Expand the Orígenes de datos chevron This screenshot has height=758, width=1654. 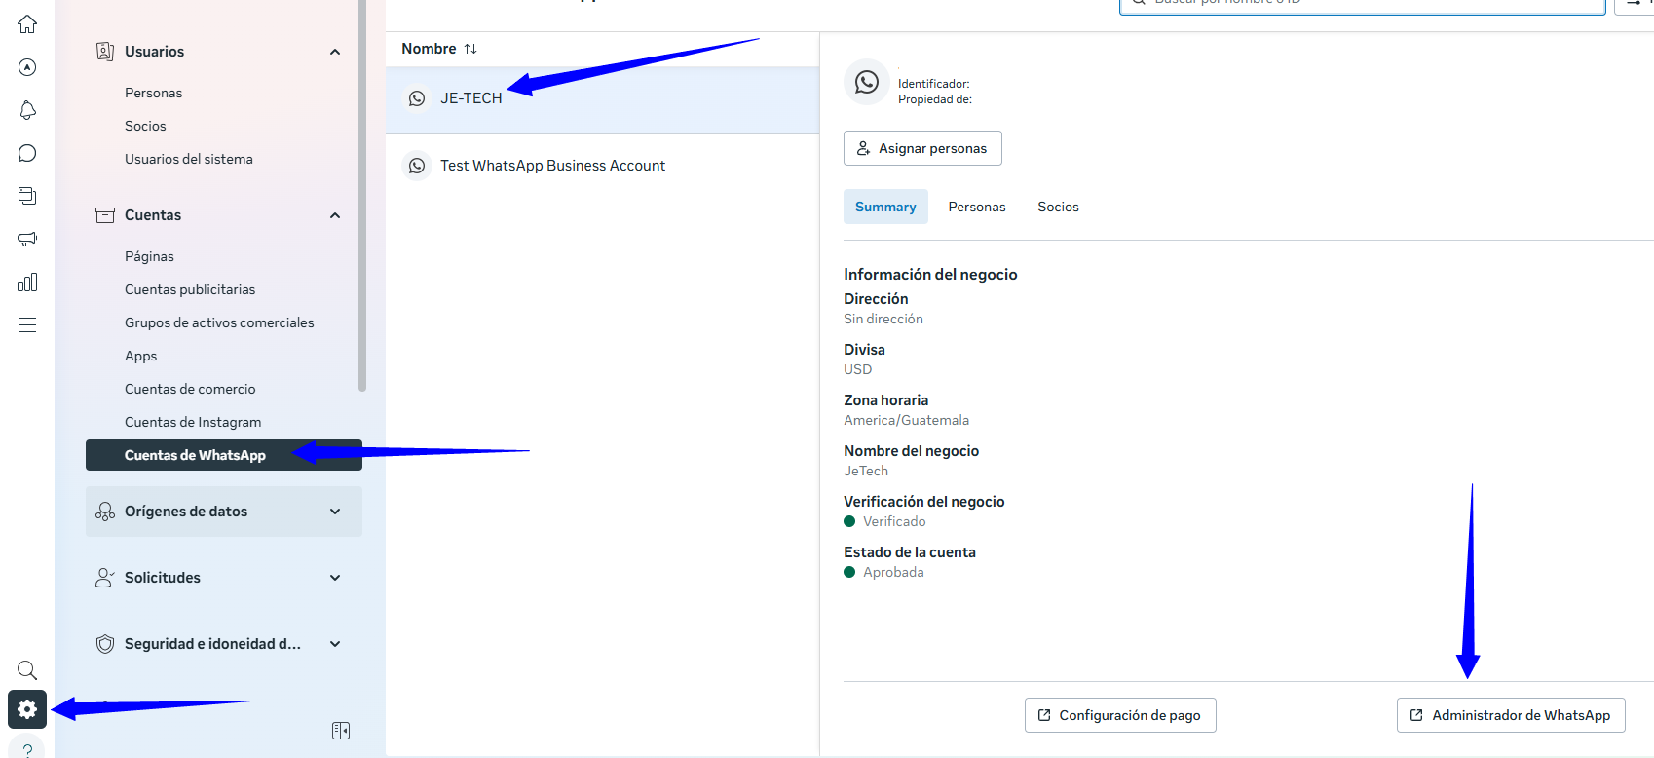335,512
